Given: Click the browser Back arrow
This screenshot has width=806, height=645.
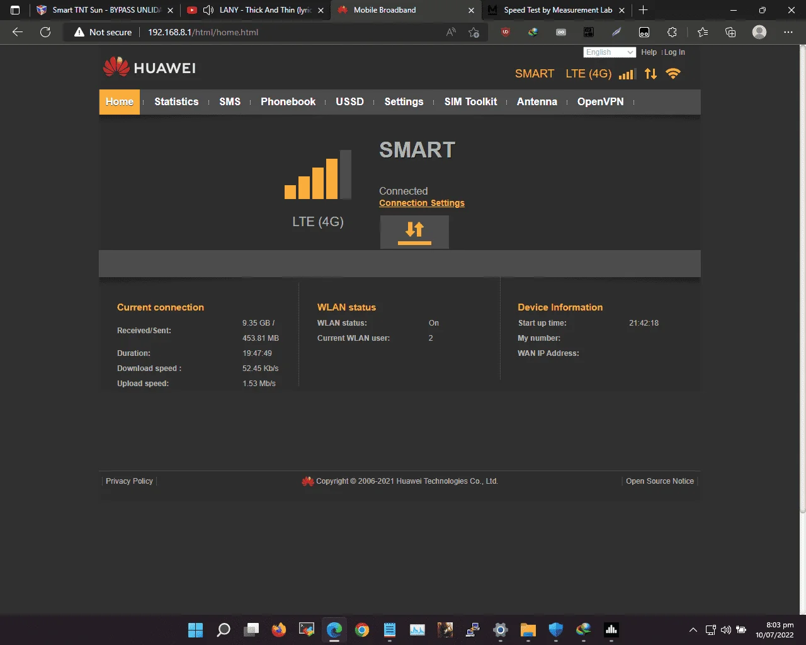Looking at the screenshot, I should (x=18, y=32).
